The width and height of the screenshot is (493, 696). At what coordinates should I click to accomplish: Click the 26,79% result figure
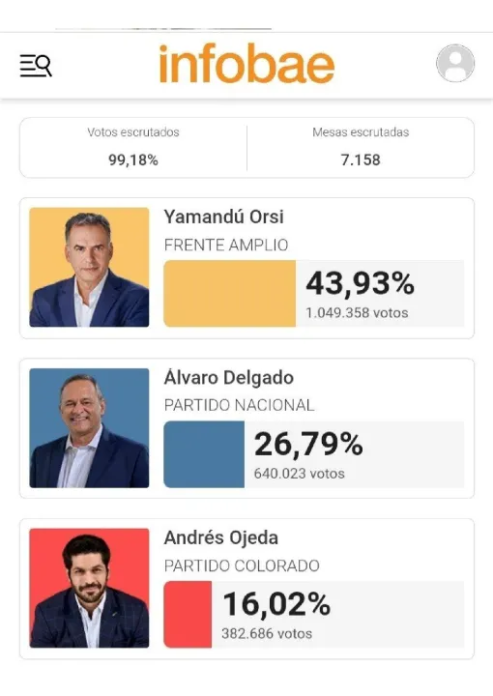coord(308,445)
